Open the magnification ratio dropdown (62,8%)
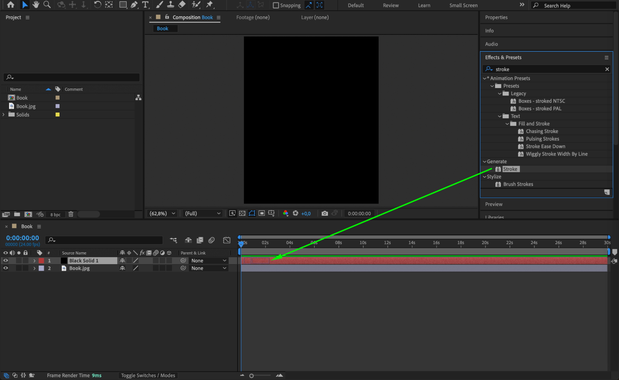 point(162,213)
